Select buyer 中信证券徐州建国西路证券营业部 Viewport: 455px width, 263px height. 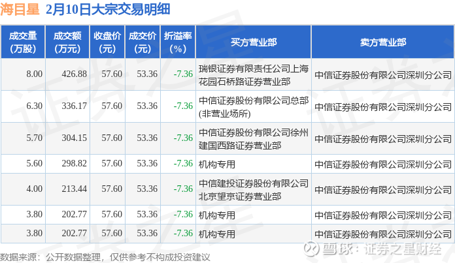point(254,139)
